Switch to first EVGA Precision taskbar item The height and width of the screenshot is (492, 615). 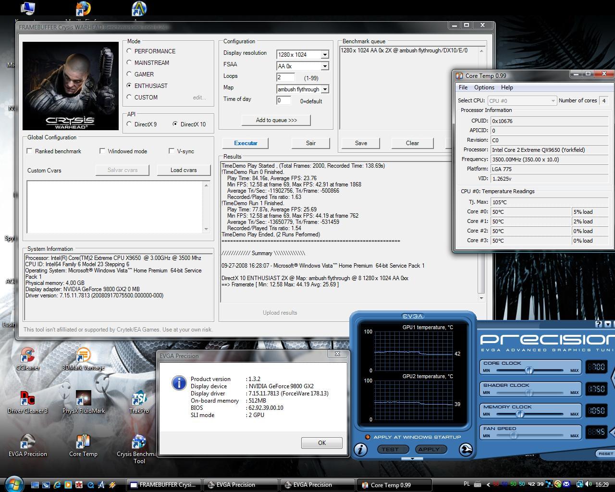pos(240,485)
